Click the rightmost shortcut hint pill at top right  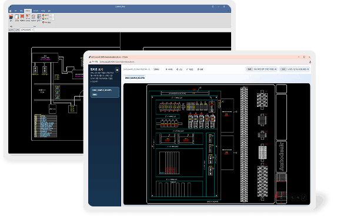tap(295, 69)
